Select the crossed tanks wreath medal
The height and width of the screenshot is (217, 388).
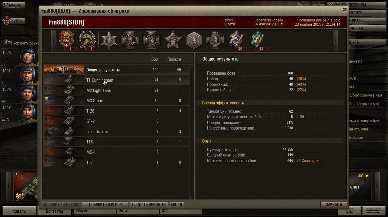click(88, 40)
